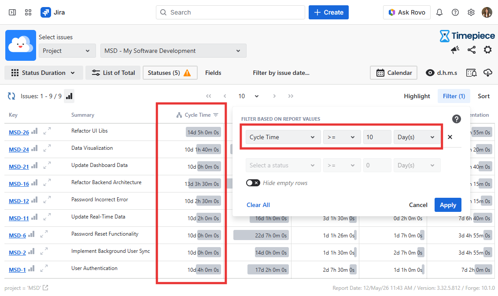Expand MSD-2 details arrow icon
The height and width of the screenshot is (296, 498).
44,251
